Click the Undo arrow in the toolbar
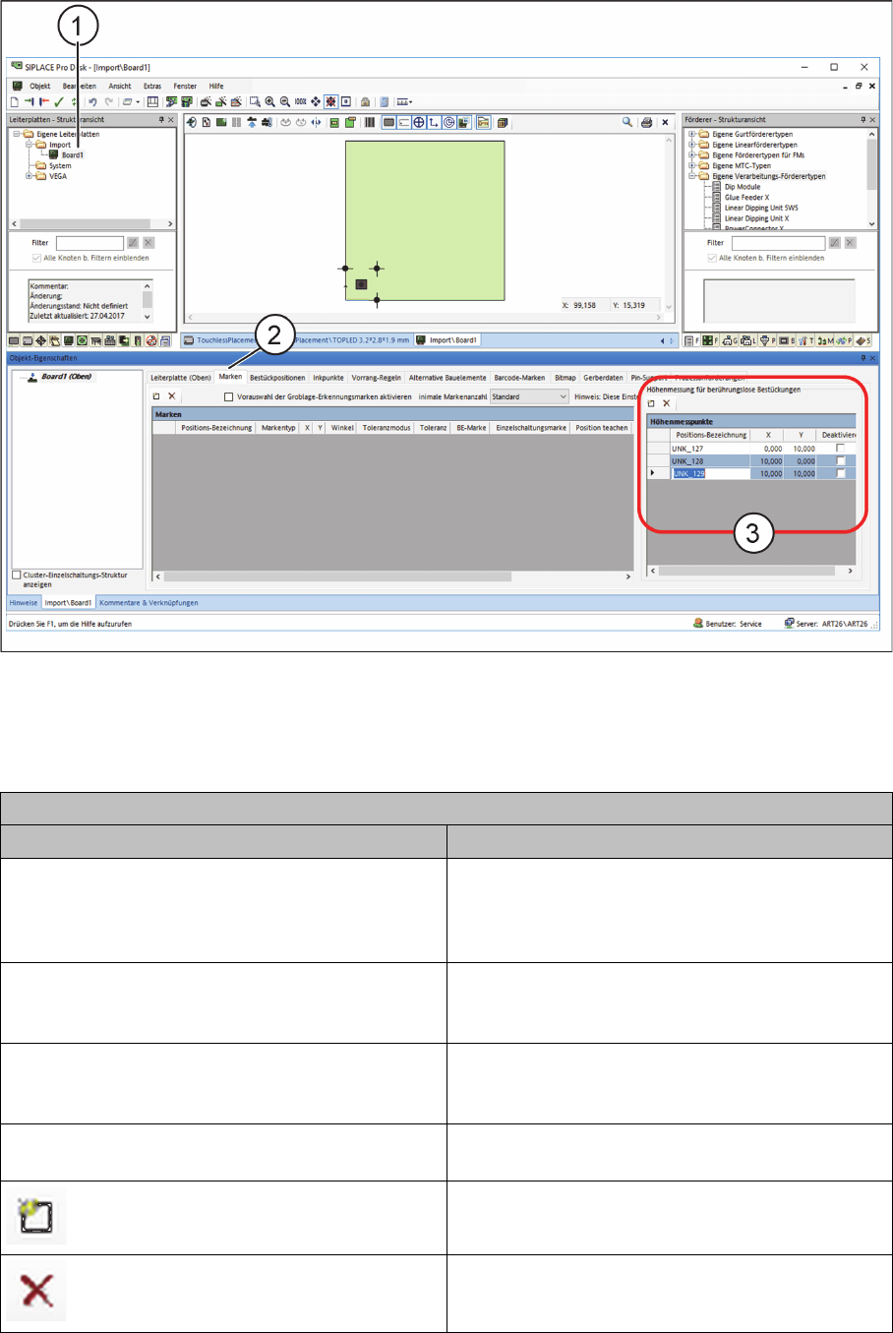 click(92, 101)
